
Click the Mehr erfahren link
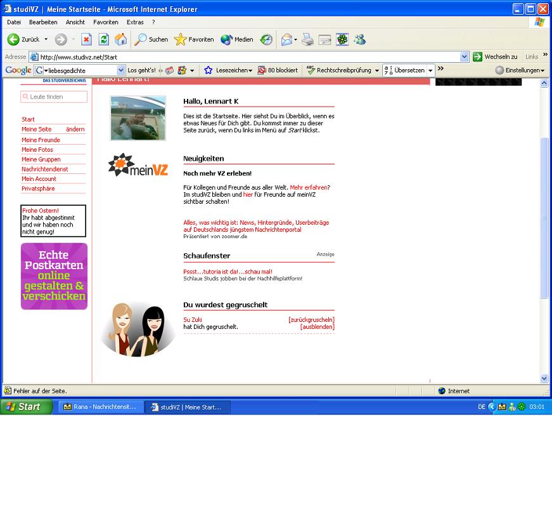tap(309, 187)
